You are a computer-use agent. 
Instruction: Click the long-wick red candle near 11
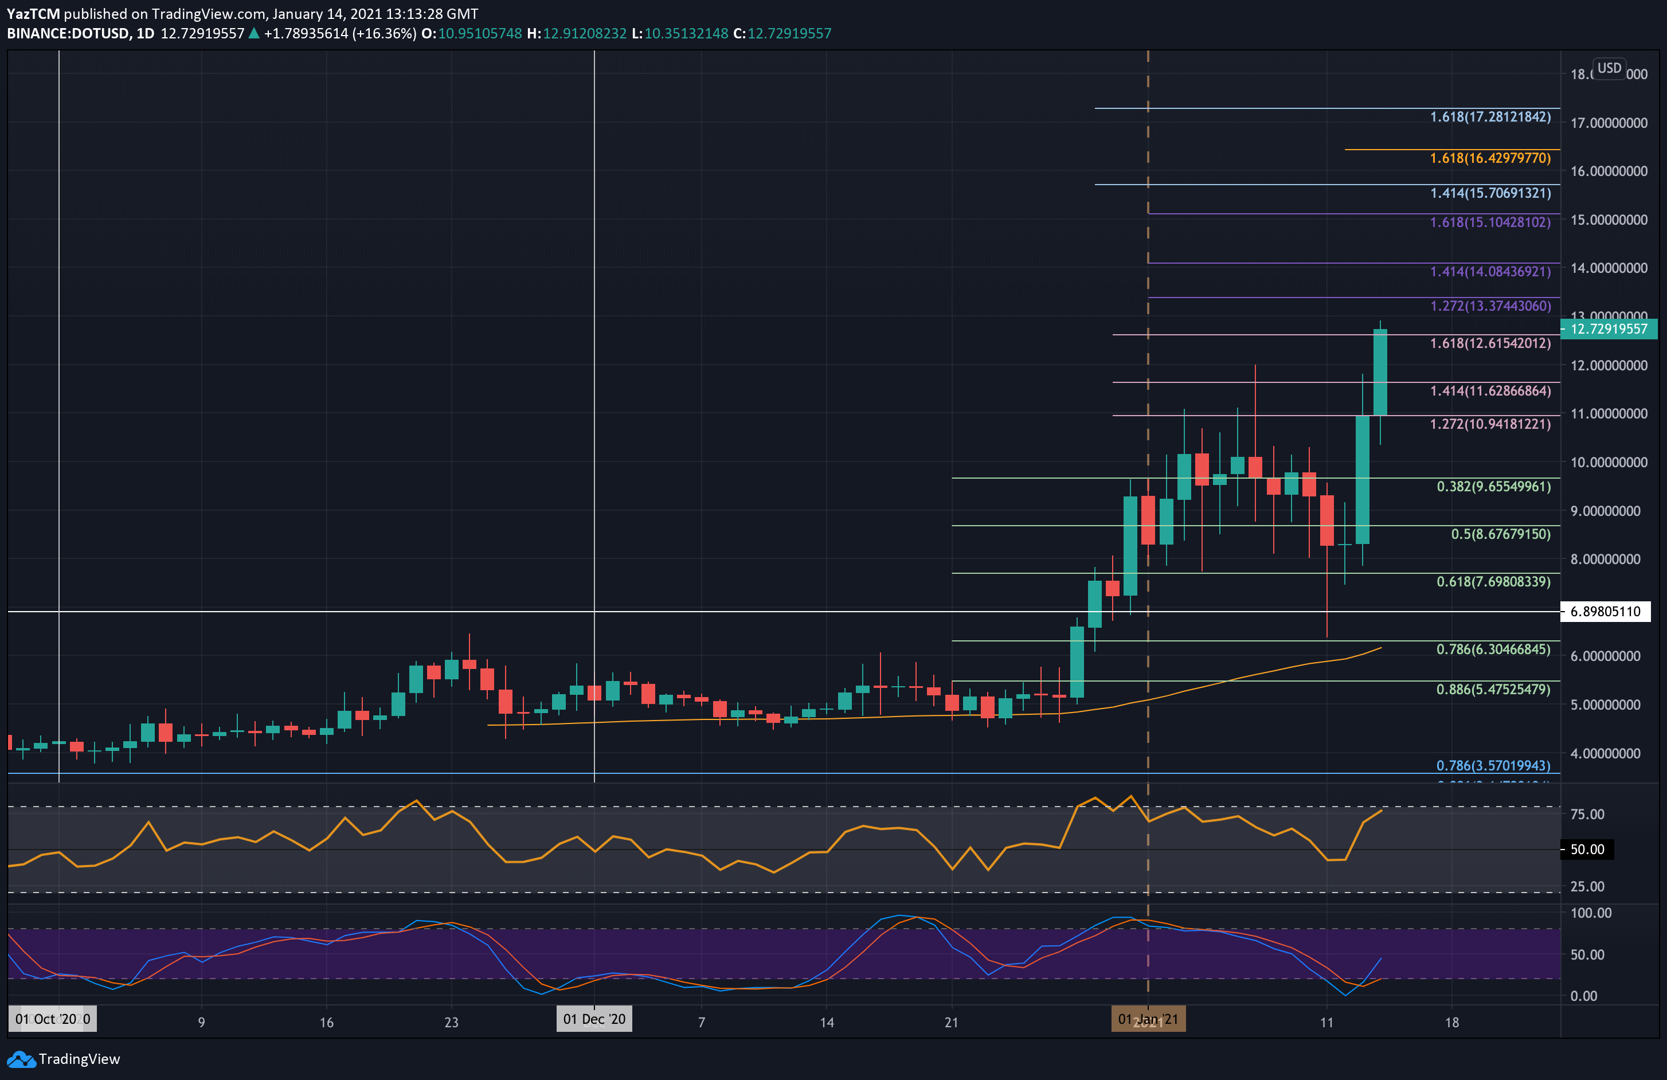[1326, 521]
